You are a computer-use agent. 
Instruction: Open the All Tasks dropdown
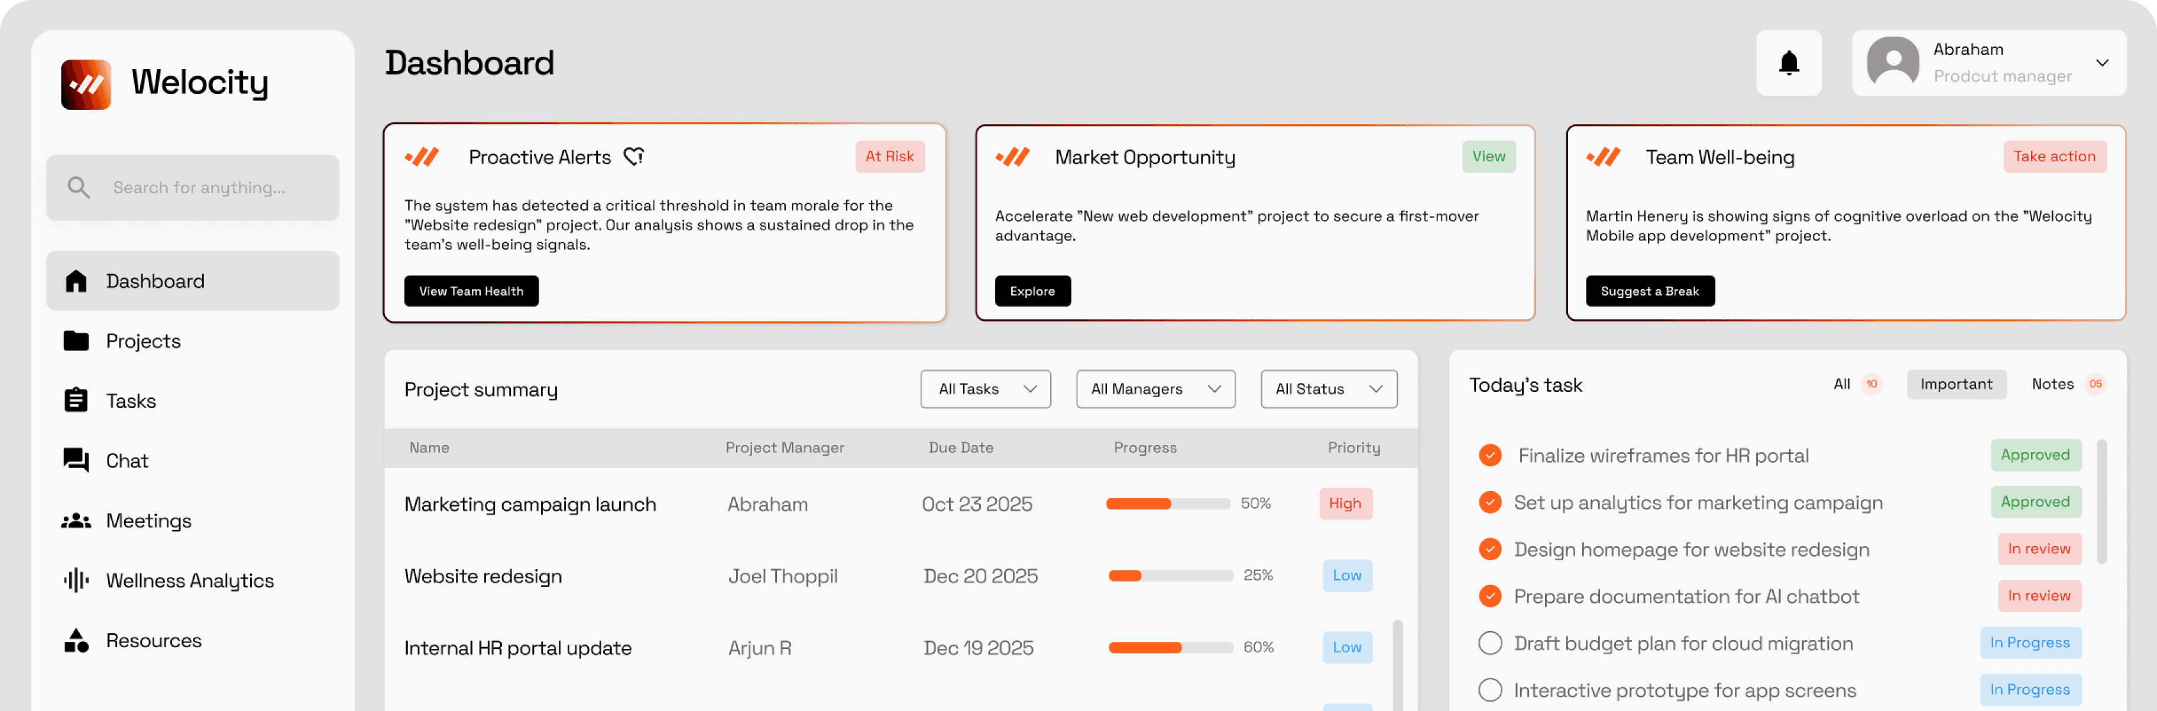tap(984, 388)
